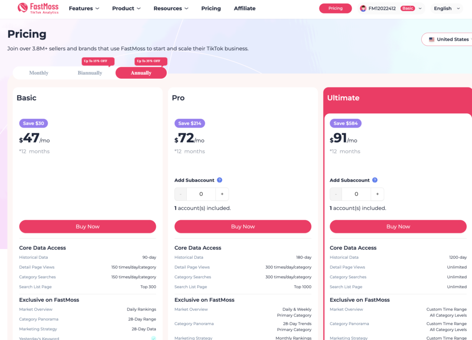Click the Pro plan 180-day historical data value
This screenshot has height=340, width=472.
[x=304, y=257]
